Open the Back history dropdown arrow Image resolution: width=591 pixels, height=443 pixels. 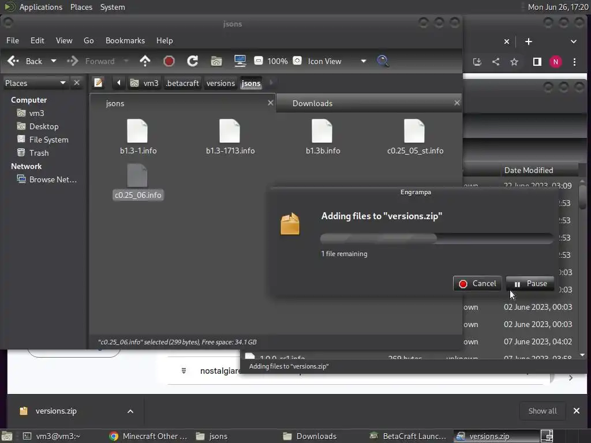pos(54,61)
